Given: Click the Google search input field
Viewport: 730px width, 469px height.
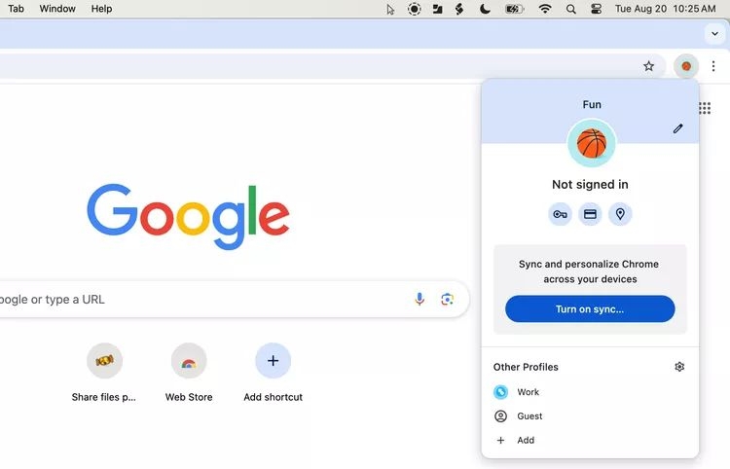Looking at the screenshot, I should 195,300.
